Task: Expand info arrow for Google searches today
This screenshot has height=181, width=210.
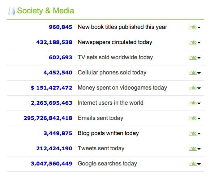Action: click(x=199, y=164)
